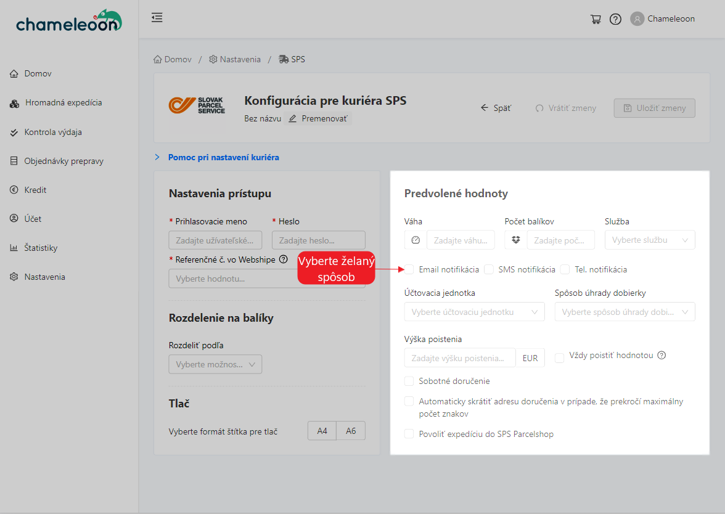This screenshot has width=725, height=514.
Task: Enable Email notifikácia checkbox
Action: tap(409, 269)
